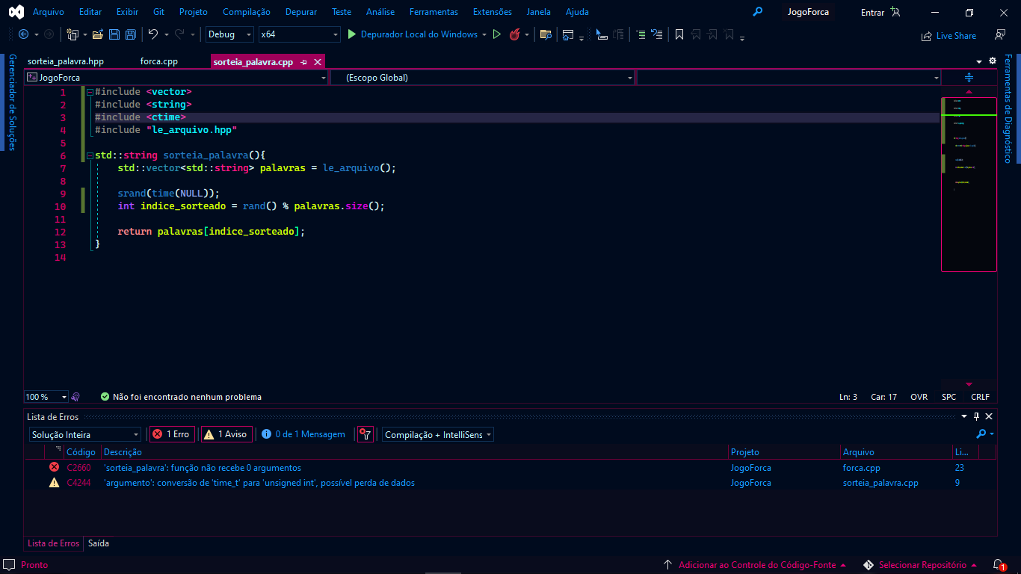
Task: Click the search magnifier icon in title bar
Action: coord(758,12)
